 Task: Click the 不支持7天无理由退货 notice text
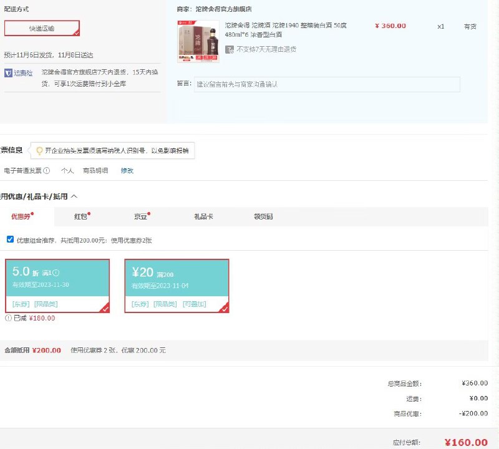266,49
